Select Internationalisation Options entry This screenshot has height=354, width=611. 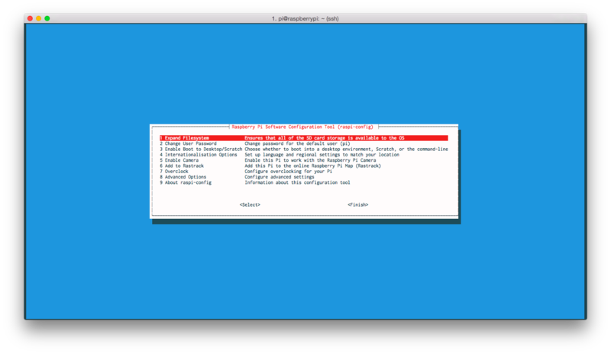point(198,155)
